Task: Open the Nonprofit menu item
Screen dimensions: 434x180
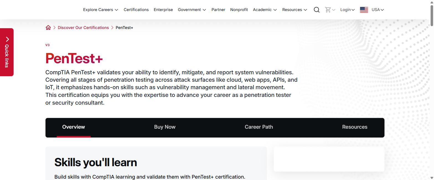Action: click(239, 10)
